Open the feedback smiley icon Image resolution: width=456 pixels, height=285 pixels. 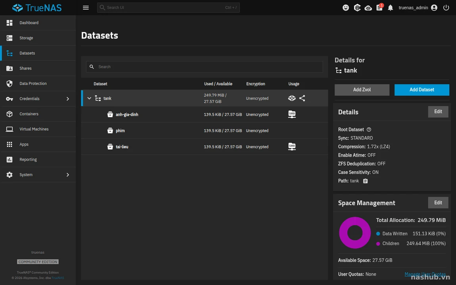pyautogui.click(x=346, y=8)
